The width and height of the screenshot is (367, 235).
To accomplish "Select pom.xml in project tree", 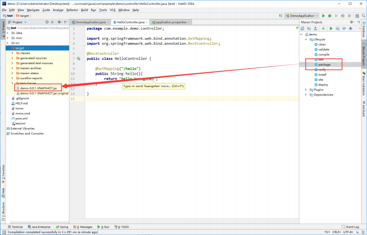I will (x=21, y=118).
